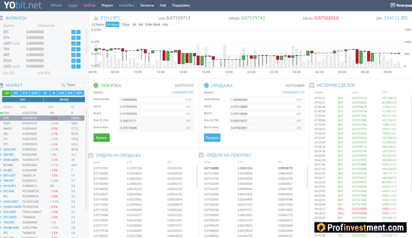
Task: Switch market list to DEFI
Action: (x=22, y=100)
